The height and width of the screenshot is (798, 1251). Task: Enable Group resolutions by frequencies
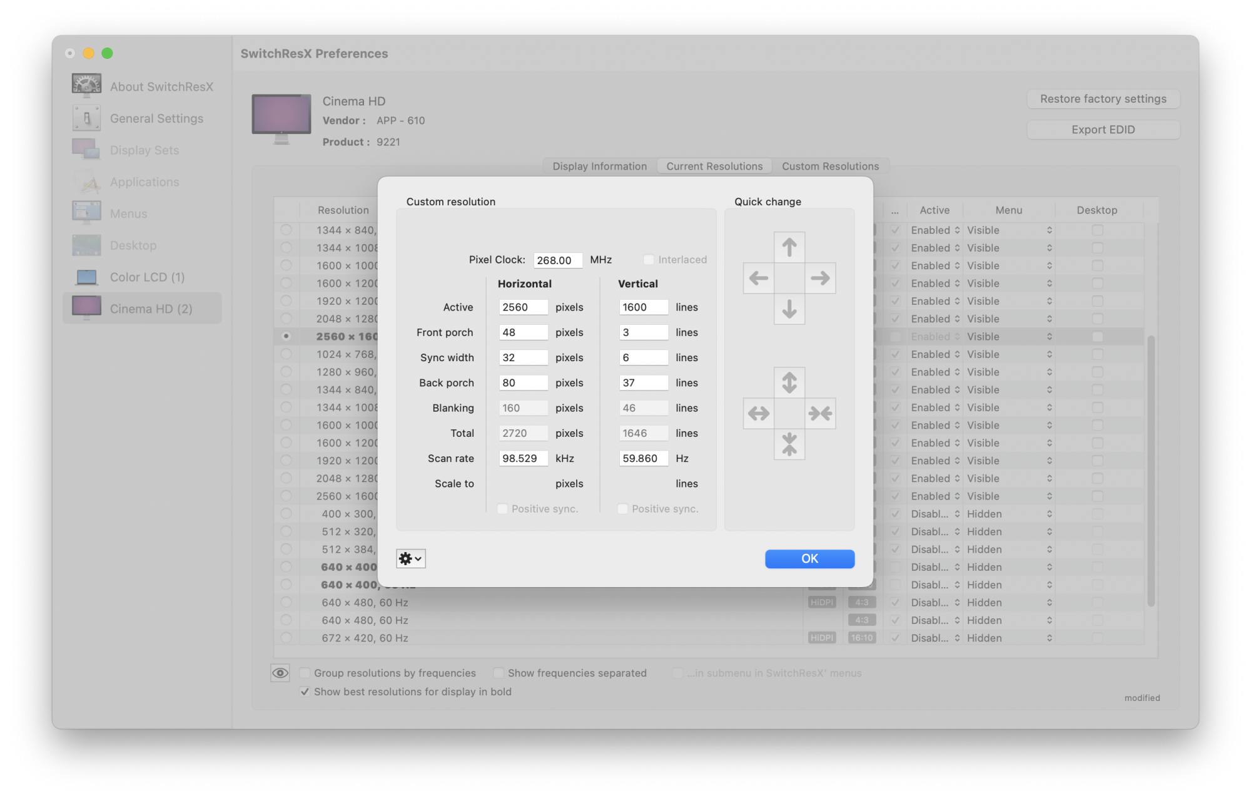[x=305, y=673]
